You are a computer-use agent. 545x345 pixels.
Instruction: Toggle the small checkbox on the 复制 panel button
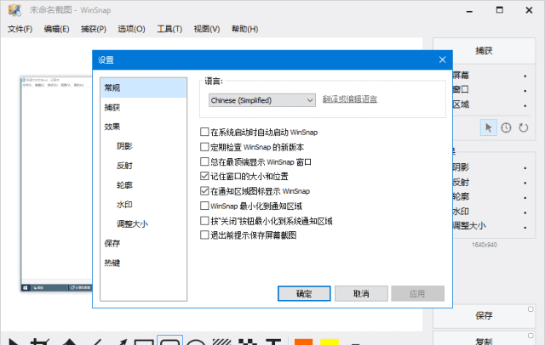pyautogui.click(x=531, y=336)
